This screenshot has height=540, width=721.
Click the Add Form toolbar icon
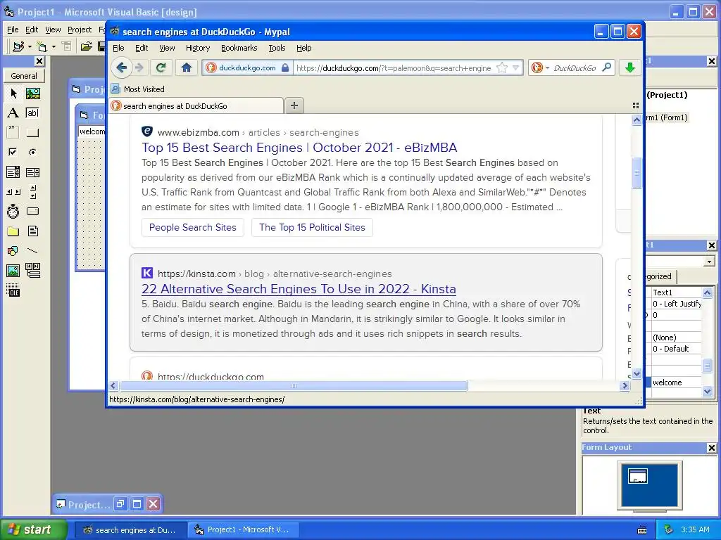pos(42,46)
